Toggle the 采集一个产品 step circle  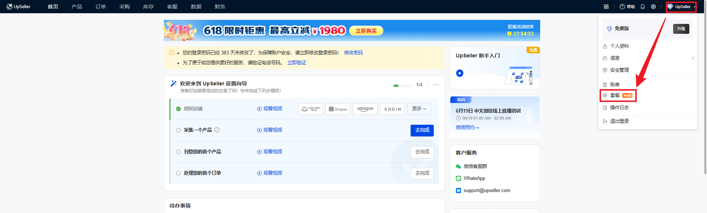[x=178, y=130]
